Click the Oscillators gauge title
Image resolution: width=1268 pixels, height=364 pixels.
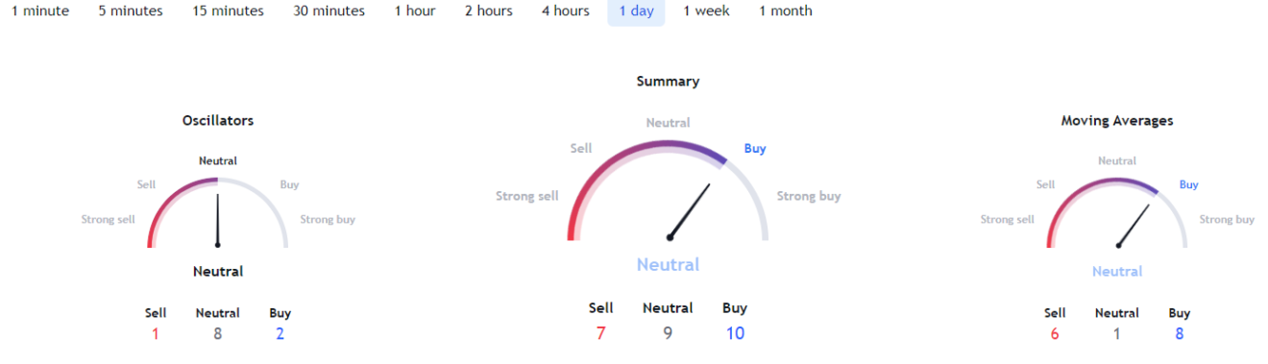(218, 121)
